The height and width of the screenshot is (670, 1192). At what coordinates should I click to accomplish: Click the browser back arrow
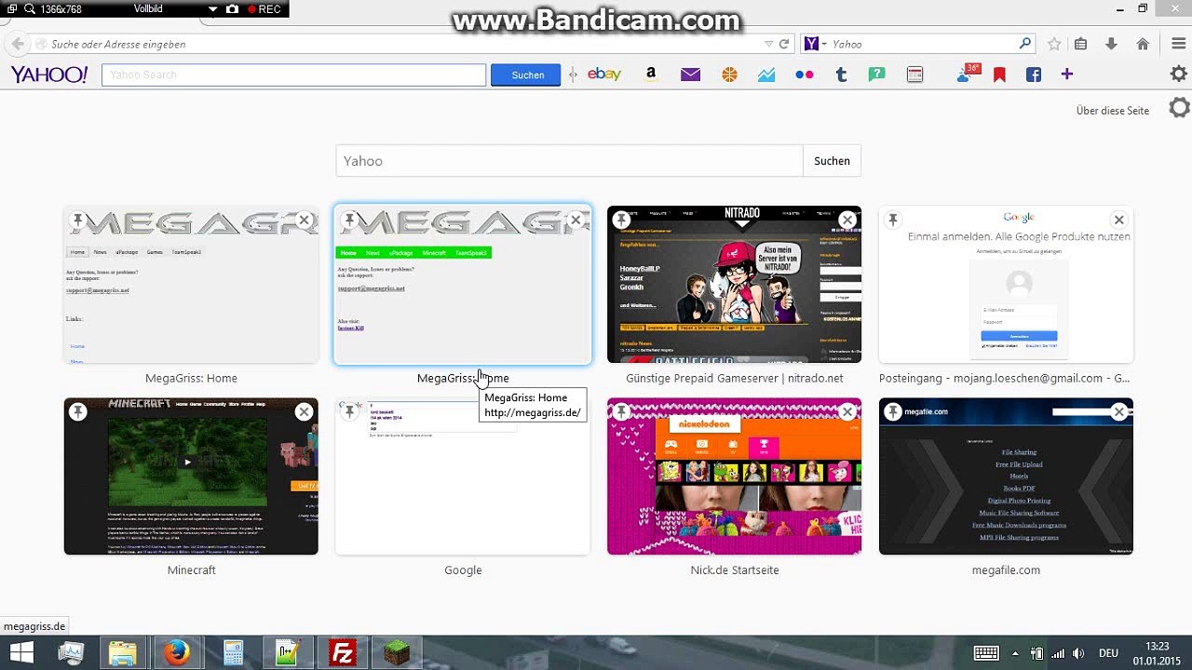click(17, 44)
